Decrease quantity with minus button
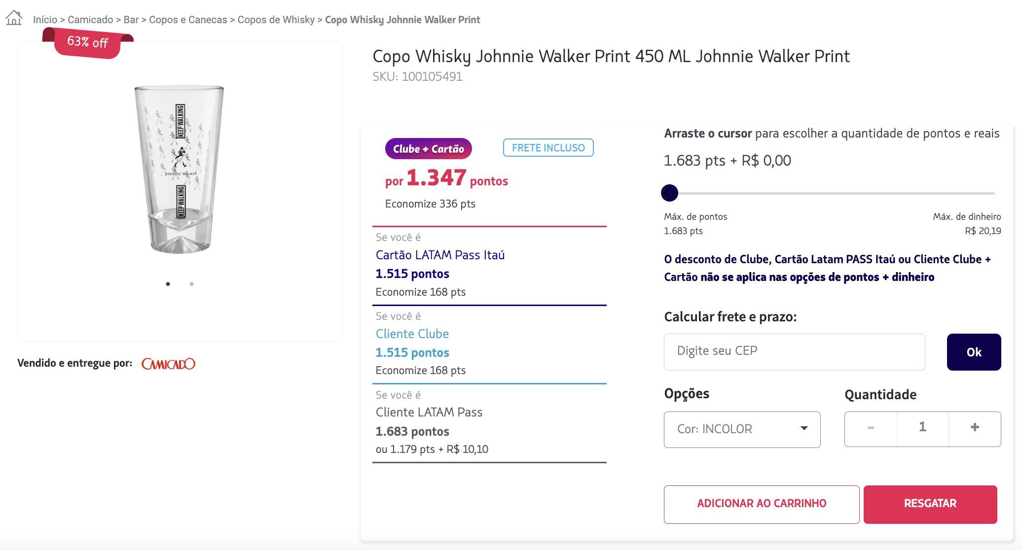Viewport: 1022px width, 550px height. coord(871,429)
